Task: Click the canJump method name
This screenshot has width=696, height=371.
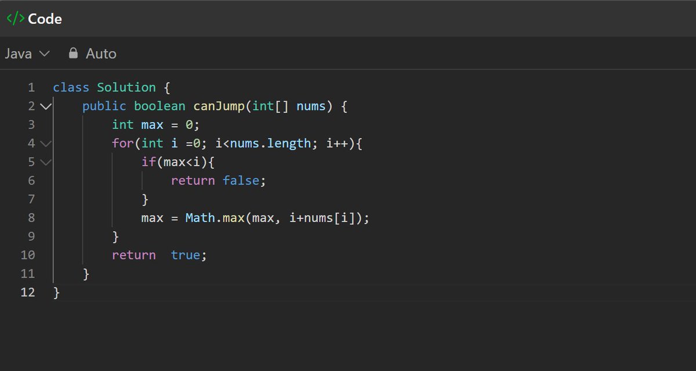Action: click(x=219, y=106)
